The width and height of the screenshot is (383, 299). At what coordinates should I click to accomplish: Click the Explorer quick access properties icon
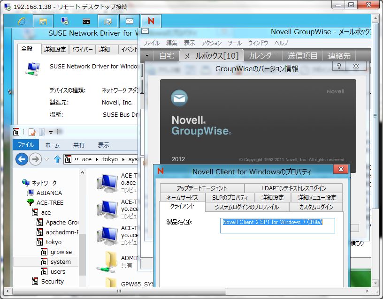point(32,132)
